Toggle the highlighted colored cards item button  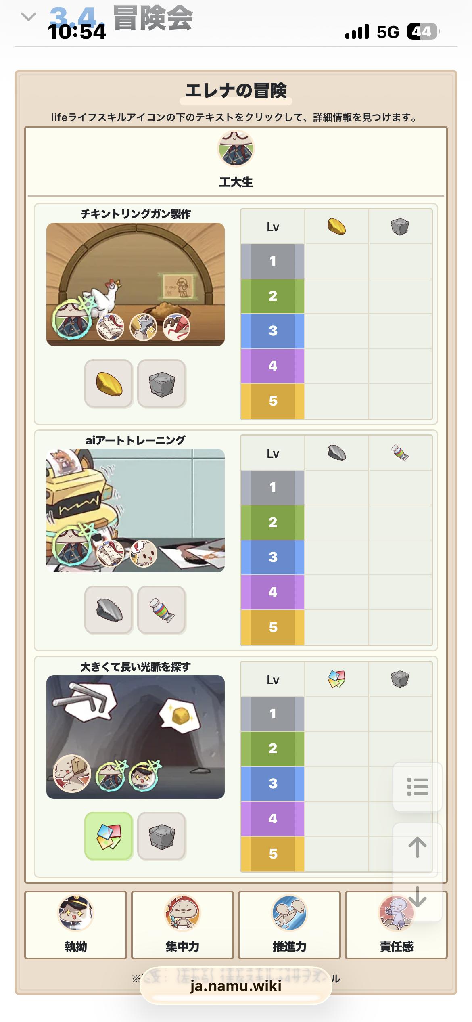pyautogui.click(x=109, y=836)
